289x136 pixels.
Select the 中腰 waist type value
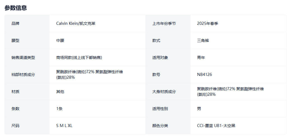pyautogui.click(x=60, y=40)
